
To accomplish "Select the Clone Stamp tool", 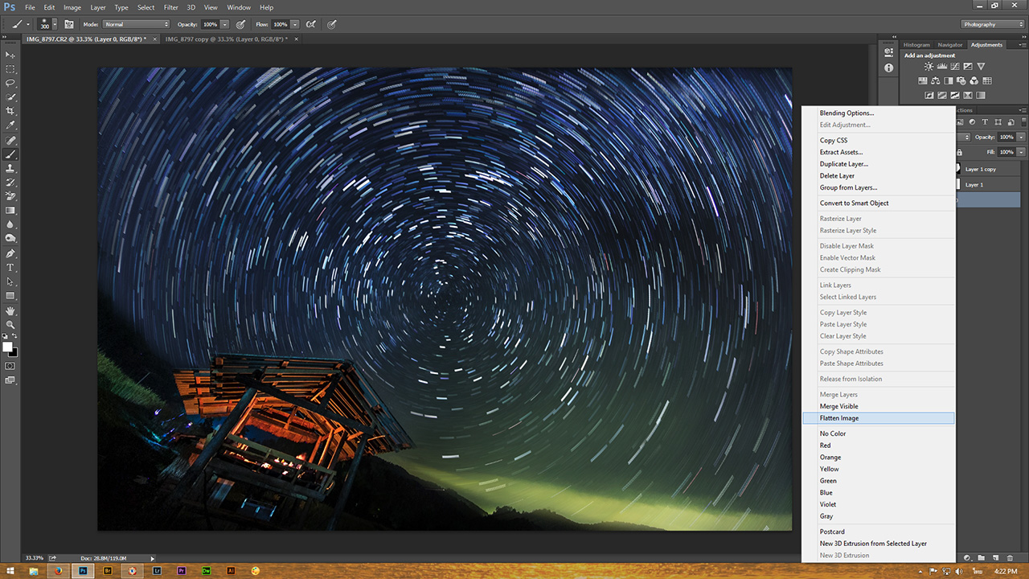I will pos(10,168).
